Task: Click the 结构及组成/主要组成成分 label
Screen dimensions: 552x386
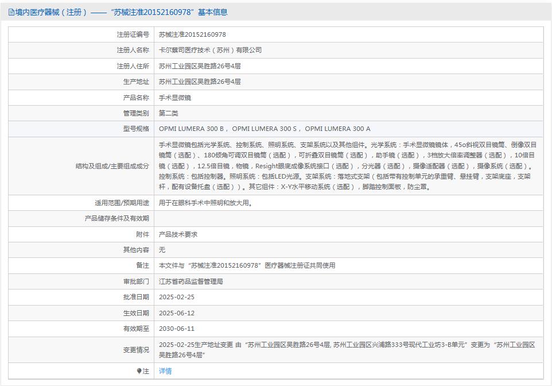Action: 112,165
